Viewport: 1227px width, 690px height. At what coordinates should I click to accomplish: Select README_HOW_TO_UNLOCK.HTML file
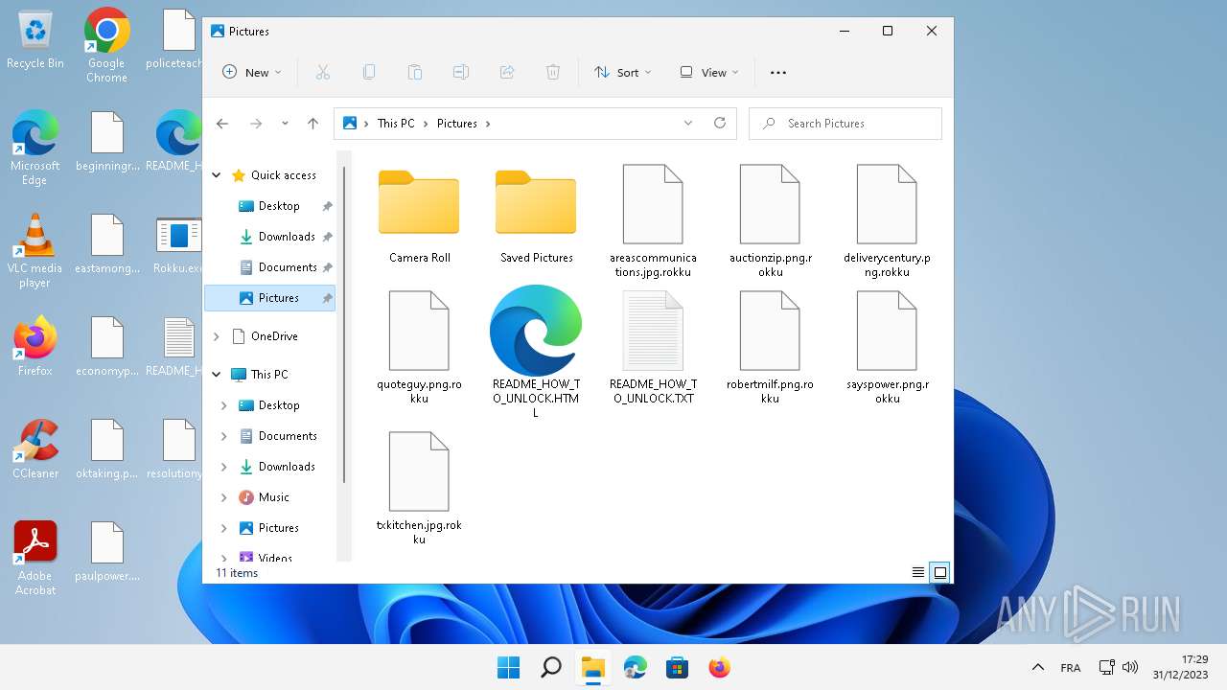pyautogui.click(x=536, y=352)
